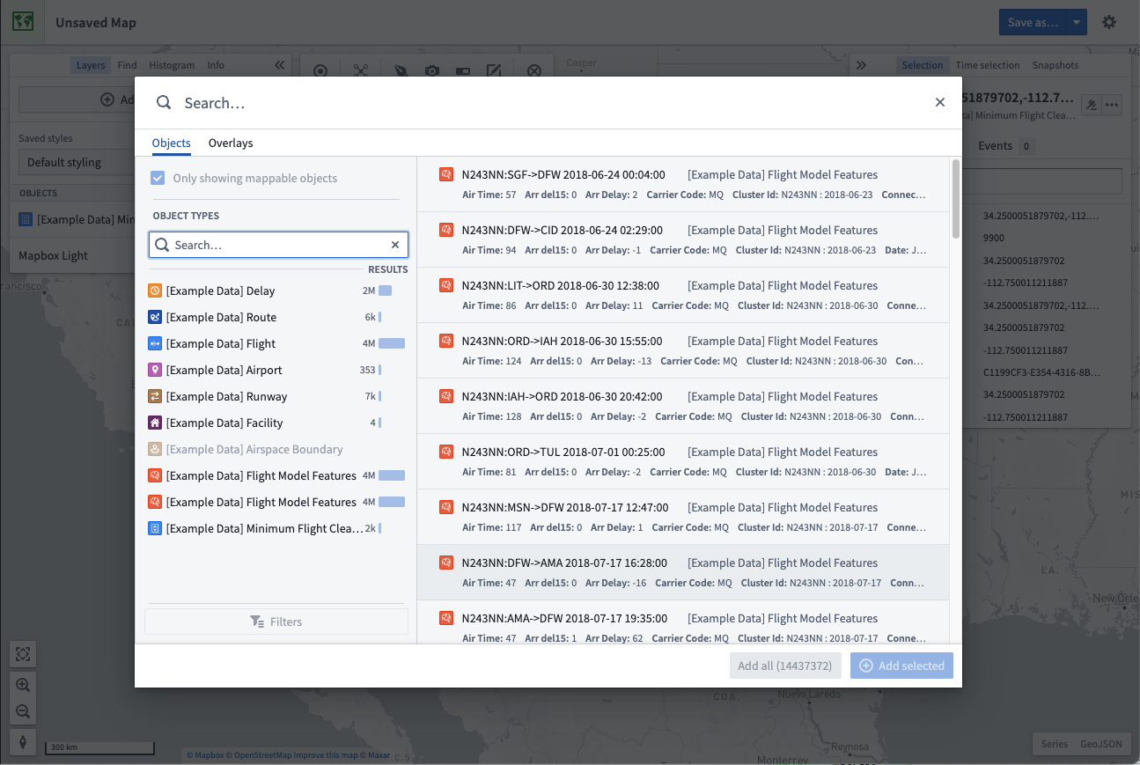Click the Series button

click(x=1054, y=744)
